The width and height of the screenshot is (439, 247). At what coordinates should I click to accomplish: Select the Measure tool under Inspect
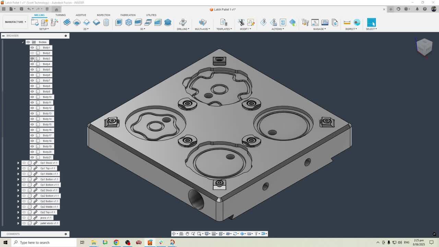pyautogui.click(x=347, y=22)
